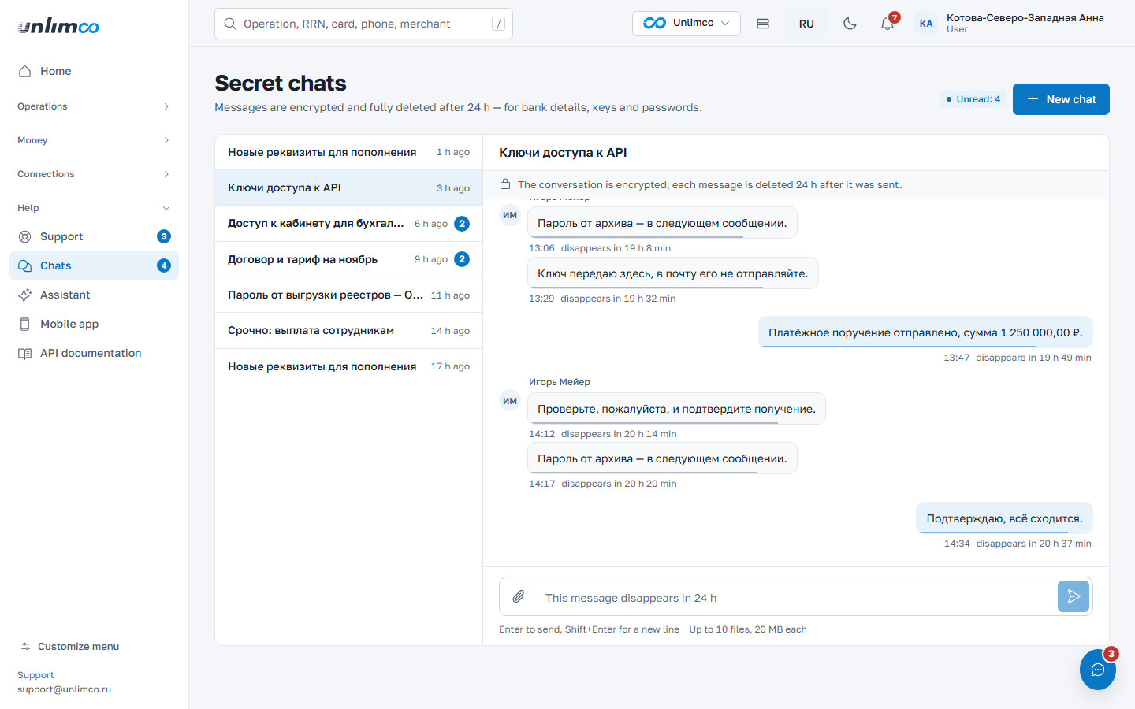Viewport: 1135px width, 709px height.
Task: Send message with paper plane button
Action: tap(1074, 597)
